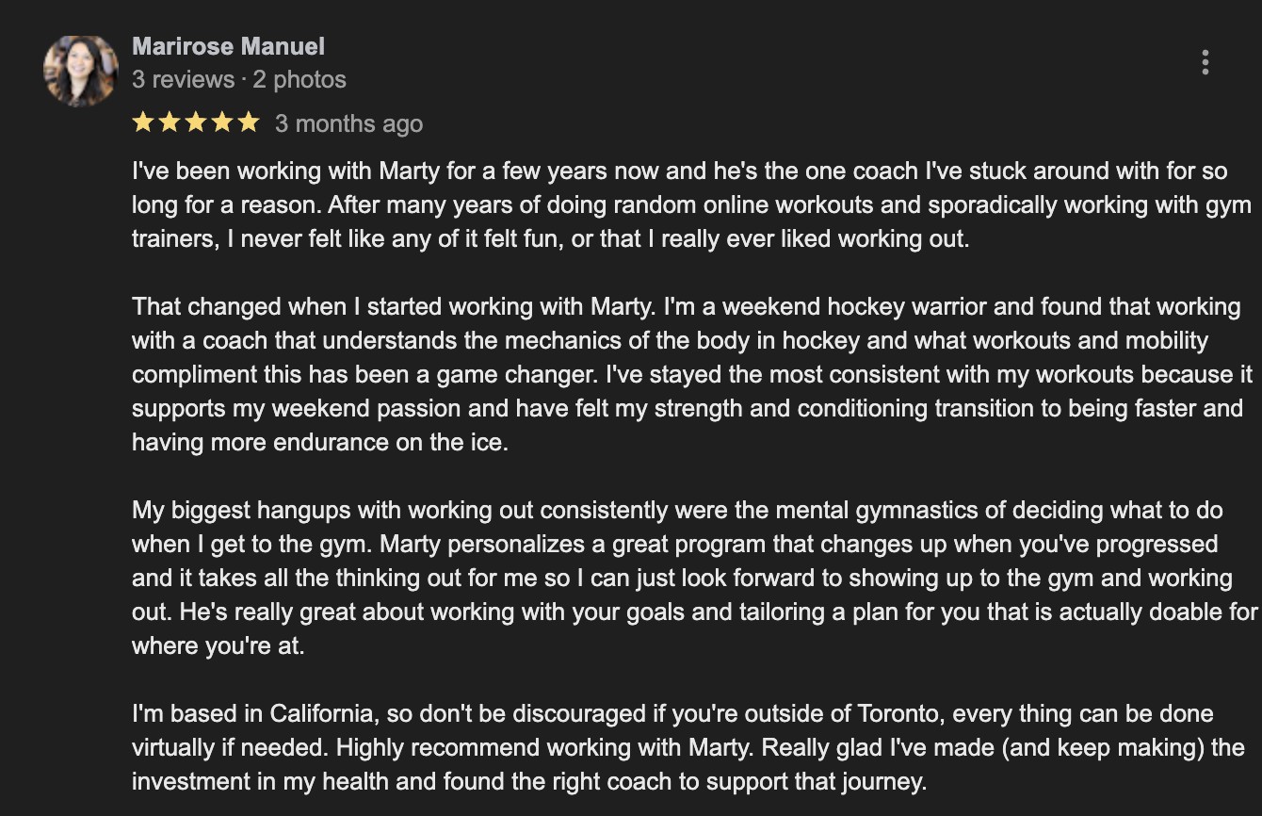Open the three-dot more options menu
The width and height of the screenshot is (1262, 816).
pos(1205,62)
